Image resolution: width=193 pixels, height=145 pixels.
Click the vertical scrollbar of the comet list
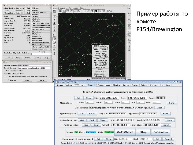tap(51, 28)
